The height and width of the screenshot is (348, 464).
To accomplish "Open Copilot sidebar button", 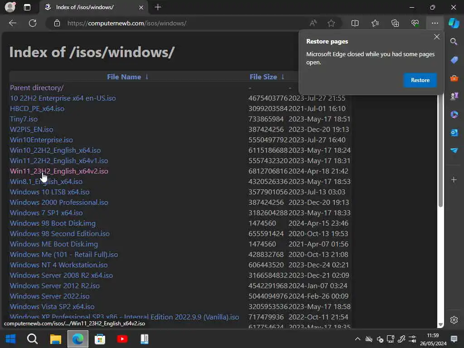I will point(454,23).
